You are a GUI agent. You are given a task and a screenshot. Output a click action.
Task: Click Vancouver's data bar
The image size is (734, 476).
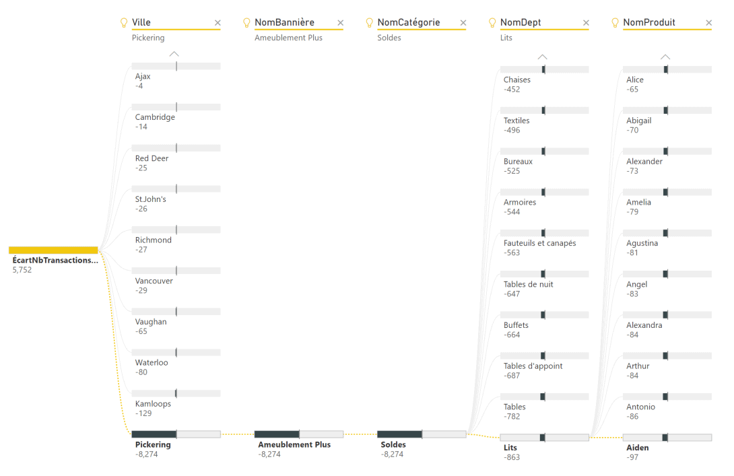pyautogui.click(x=176, y=270)
